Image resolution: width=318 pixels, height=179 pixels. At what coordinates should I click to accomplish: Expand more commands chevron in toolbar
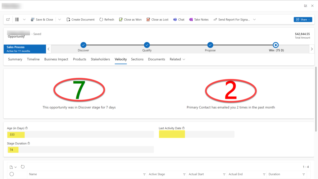point(254,20)
